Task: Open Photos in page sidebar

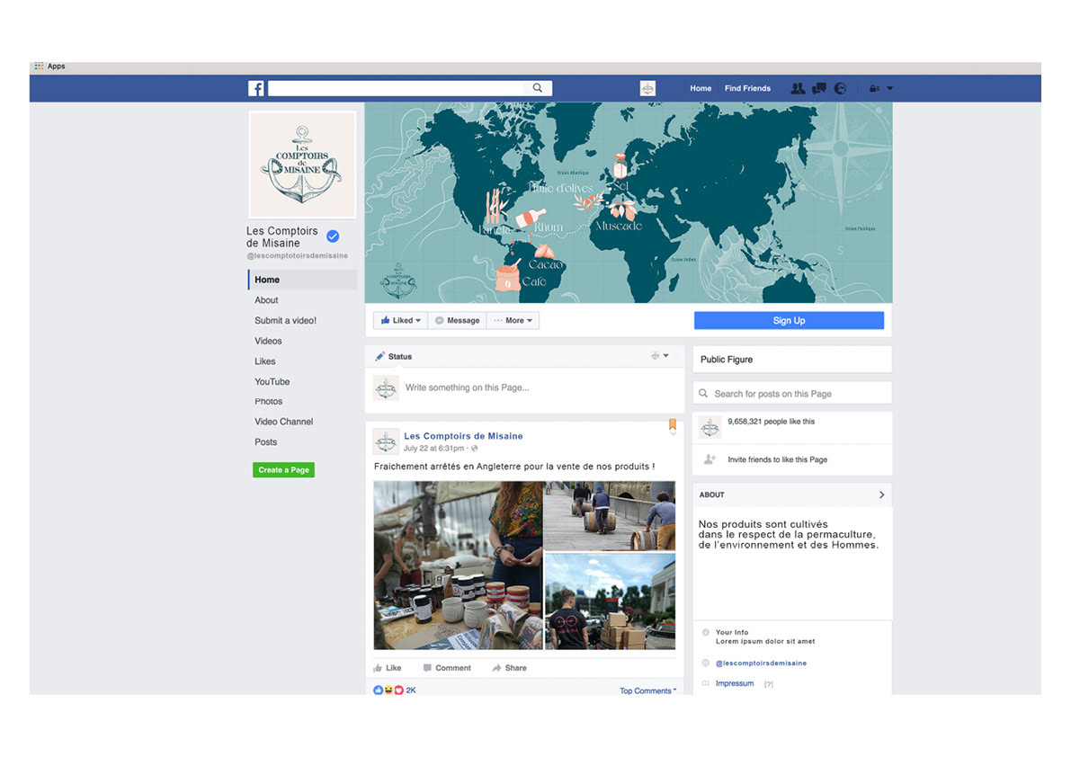Action: coord(269,401)
